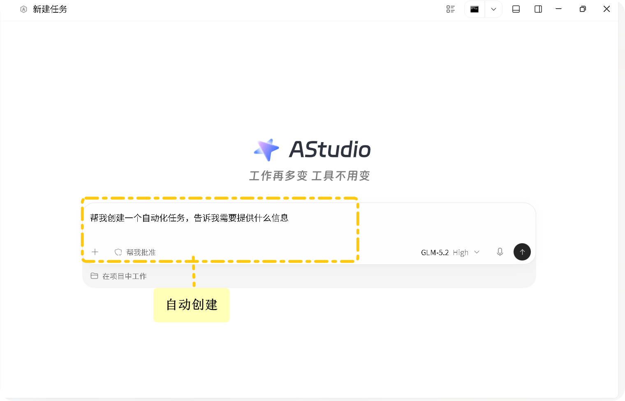Viewport: 625px width, 401px height.
Task: Focus the prompt box with 帮我创建一个自动化任务 text
Action: [x=309, y=218]
